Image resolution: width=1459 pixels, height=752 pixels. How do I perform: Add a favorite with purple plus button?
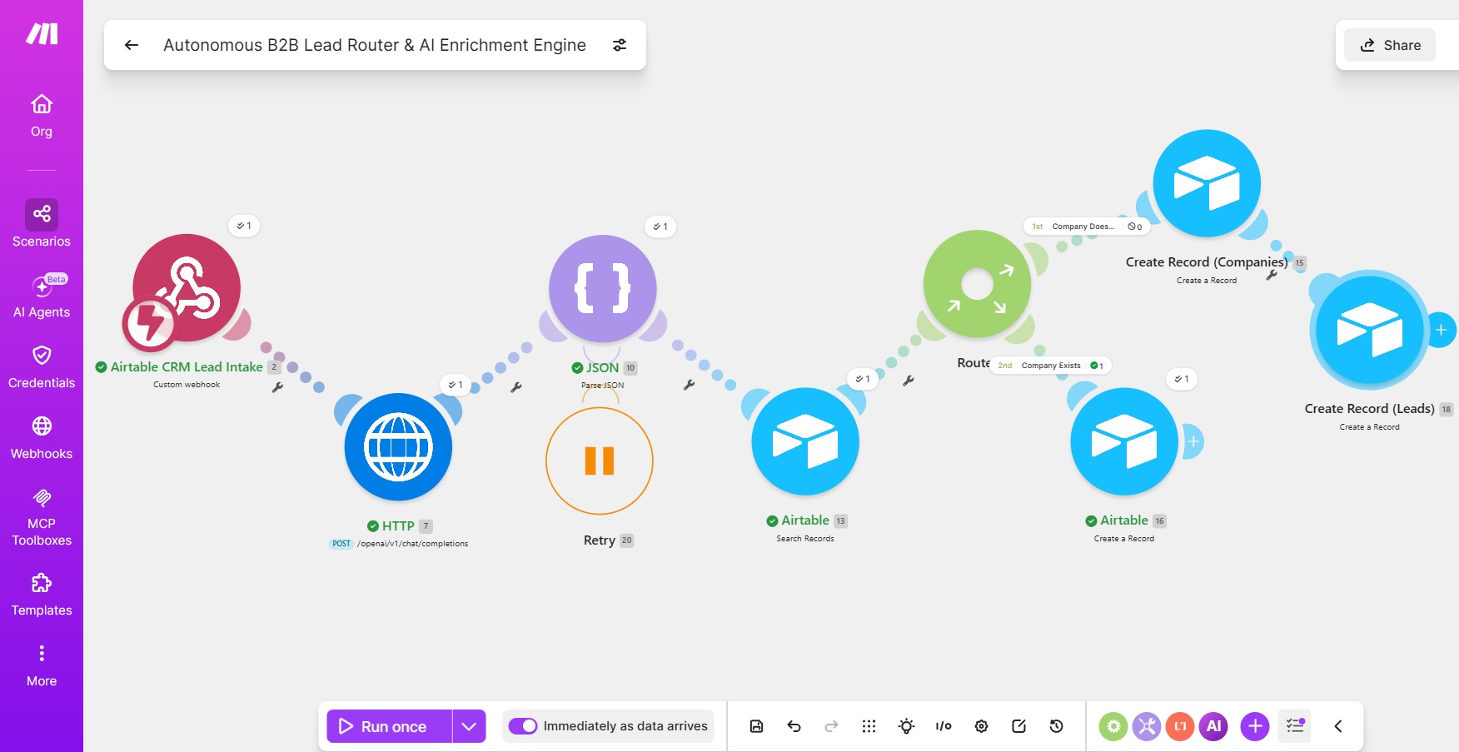click(x=1255, y=726)
